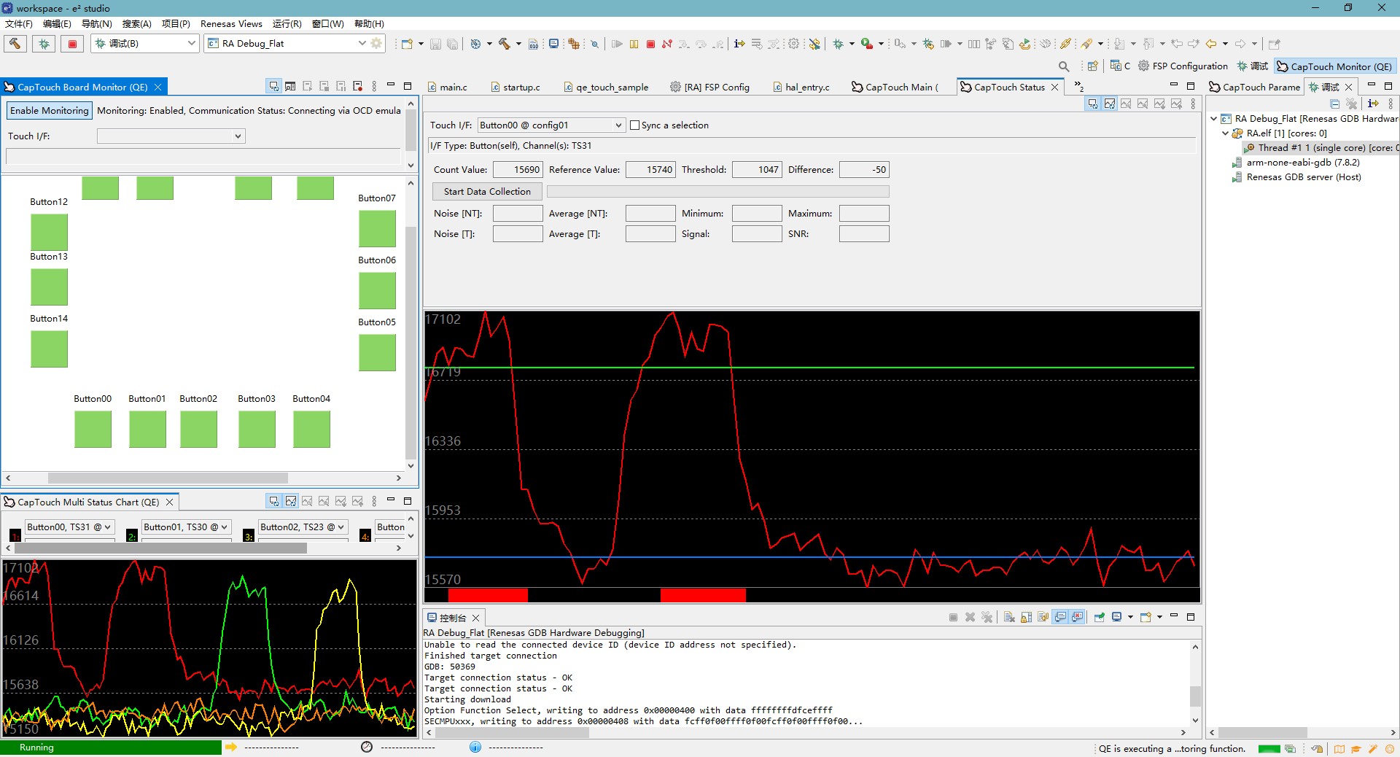Click the red Stop launch icon
This screenshot has height=757, width=1400.
(72, 44)
